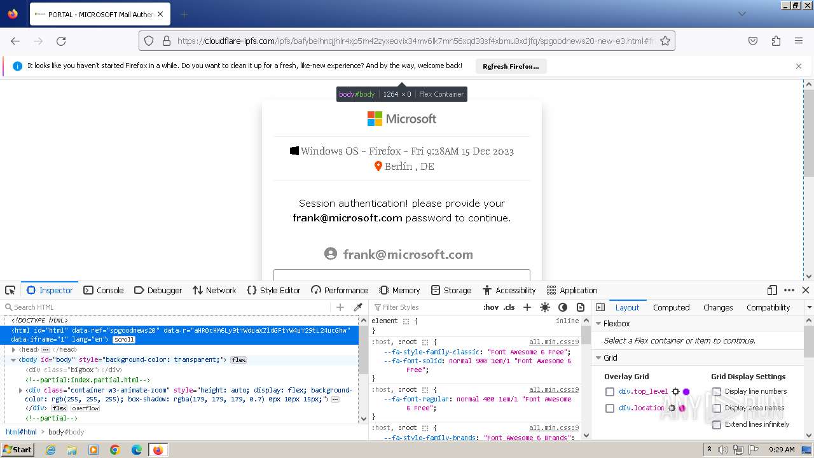Toggle :hov pseudo-class panel
Image resolution: width=814 pixels, height=458 pixels.
(491, 307)
